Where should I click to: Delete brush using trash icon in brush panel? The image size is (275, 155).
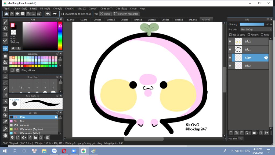click(x=48, y=138)
